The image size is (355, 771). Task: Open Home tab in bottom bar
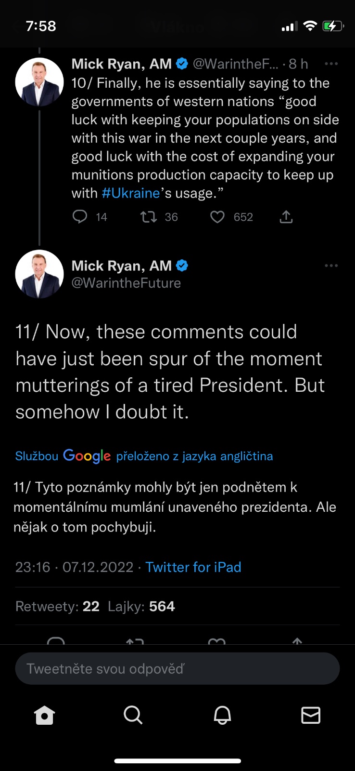pos(45,716)
